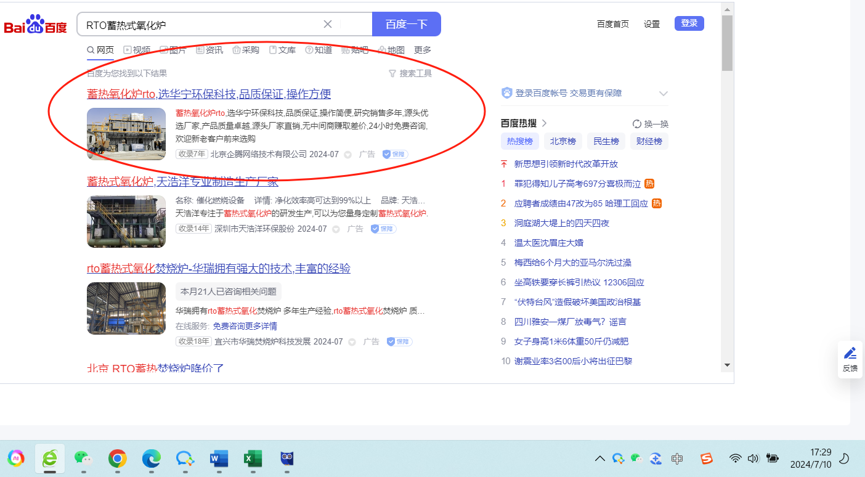Open the 搜索工具 filter

click(410, 73)
